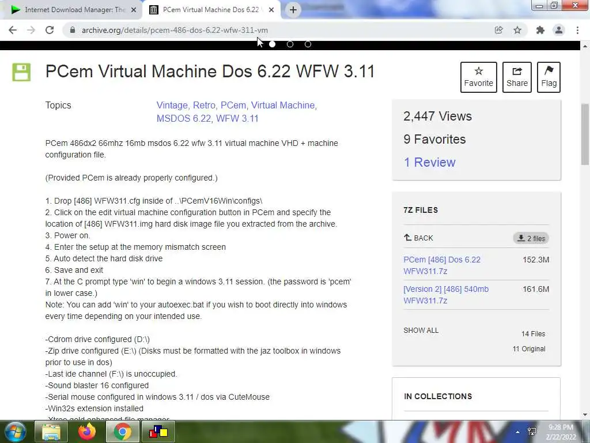
Task: Select the first filled carousel dot
Action: click(273, 44)
